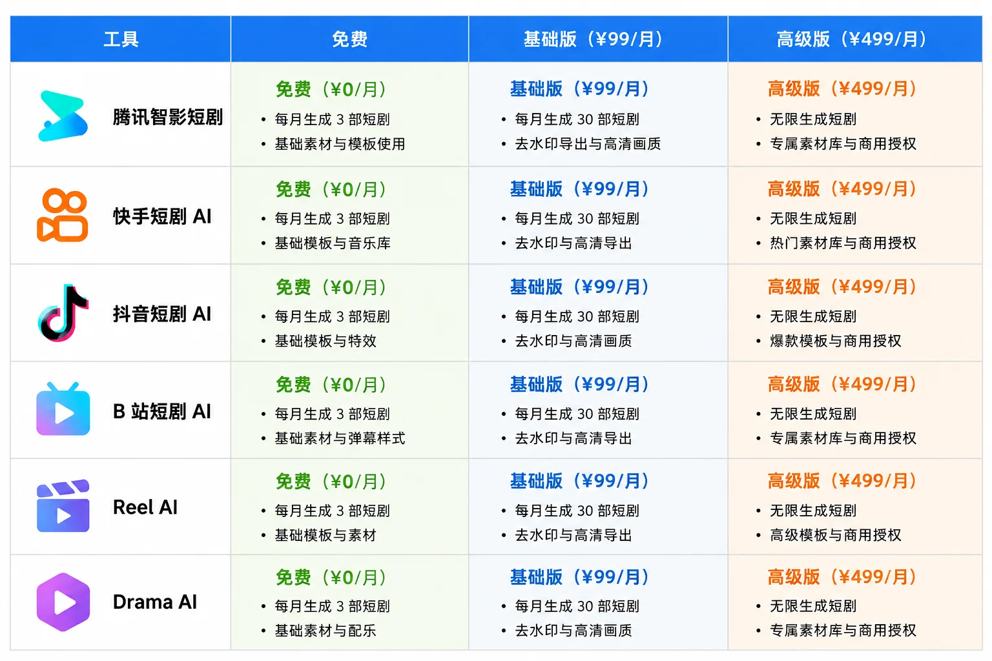The height and width of the screenshot is (661, 992).
Task: Click 基础模板与素材 text
Action: point(325,535)
